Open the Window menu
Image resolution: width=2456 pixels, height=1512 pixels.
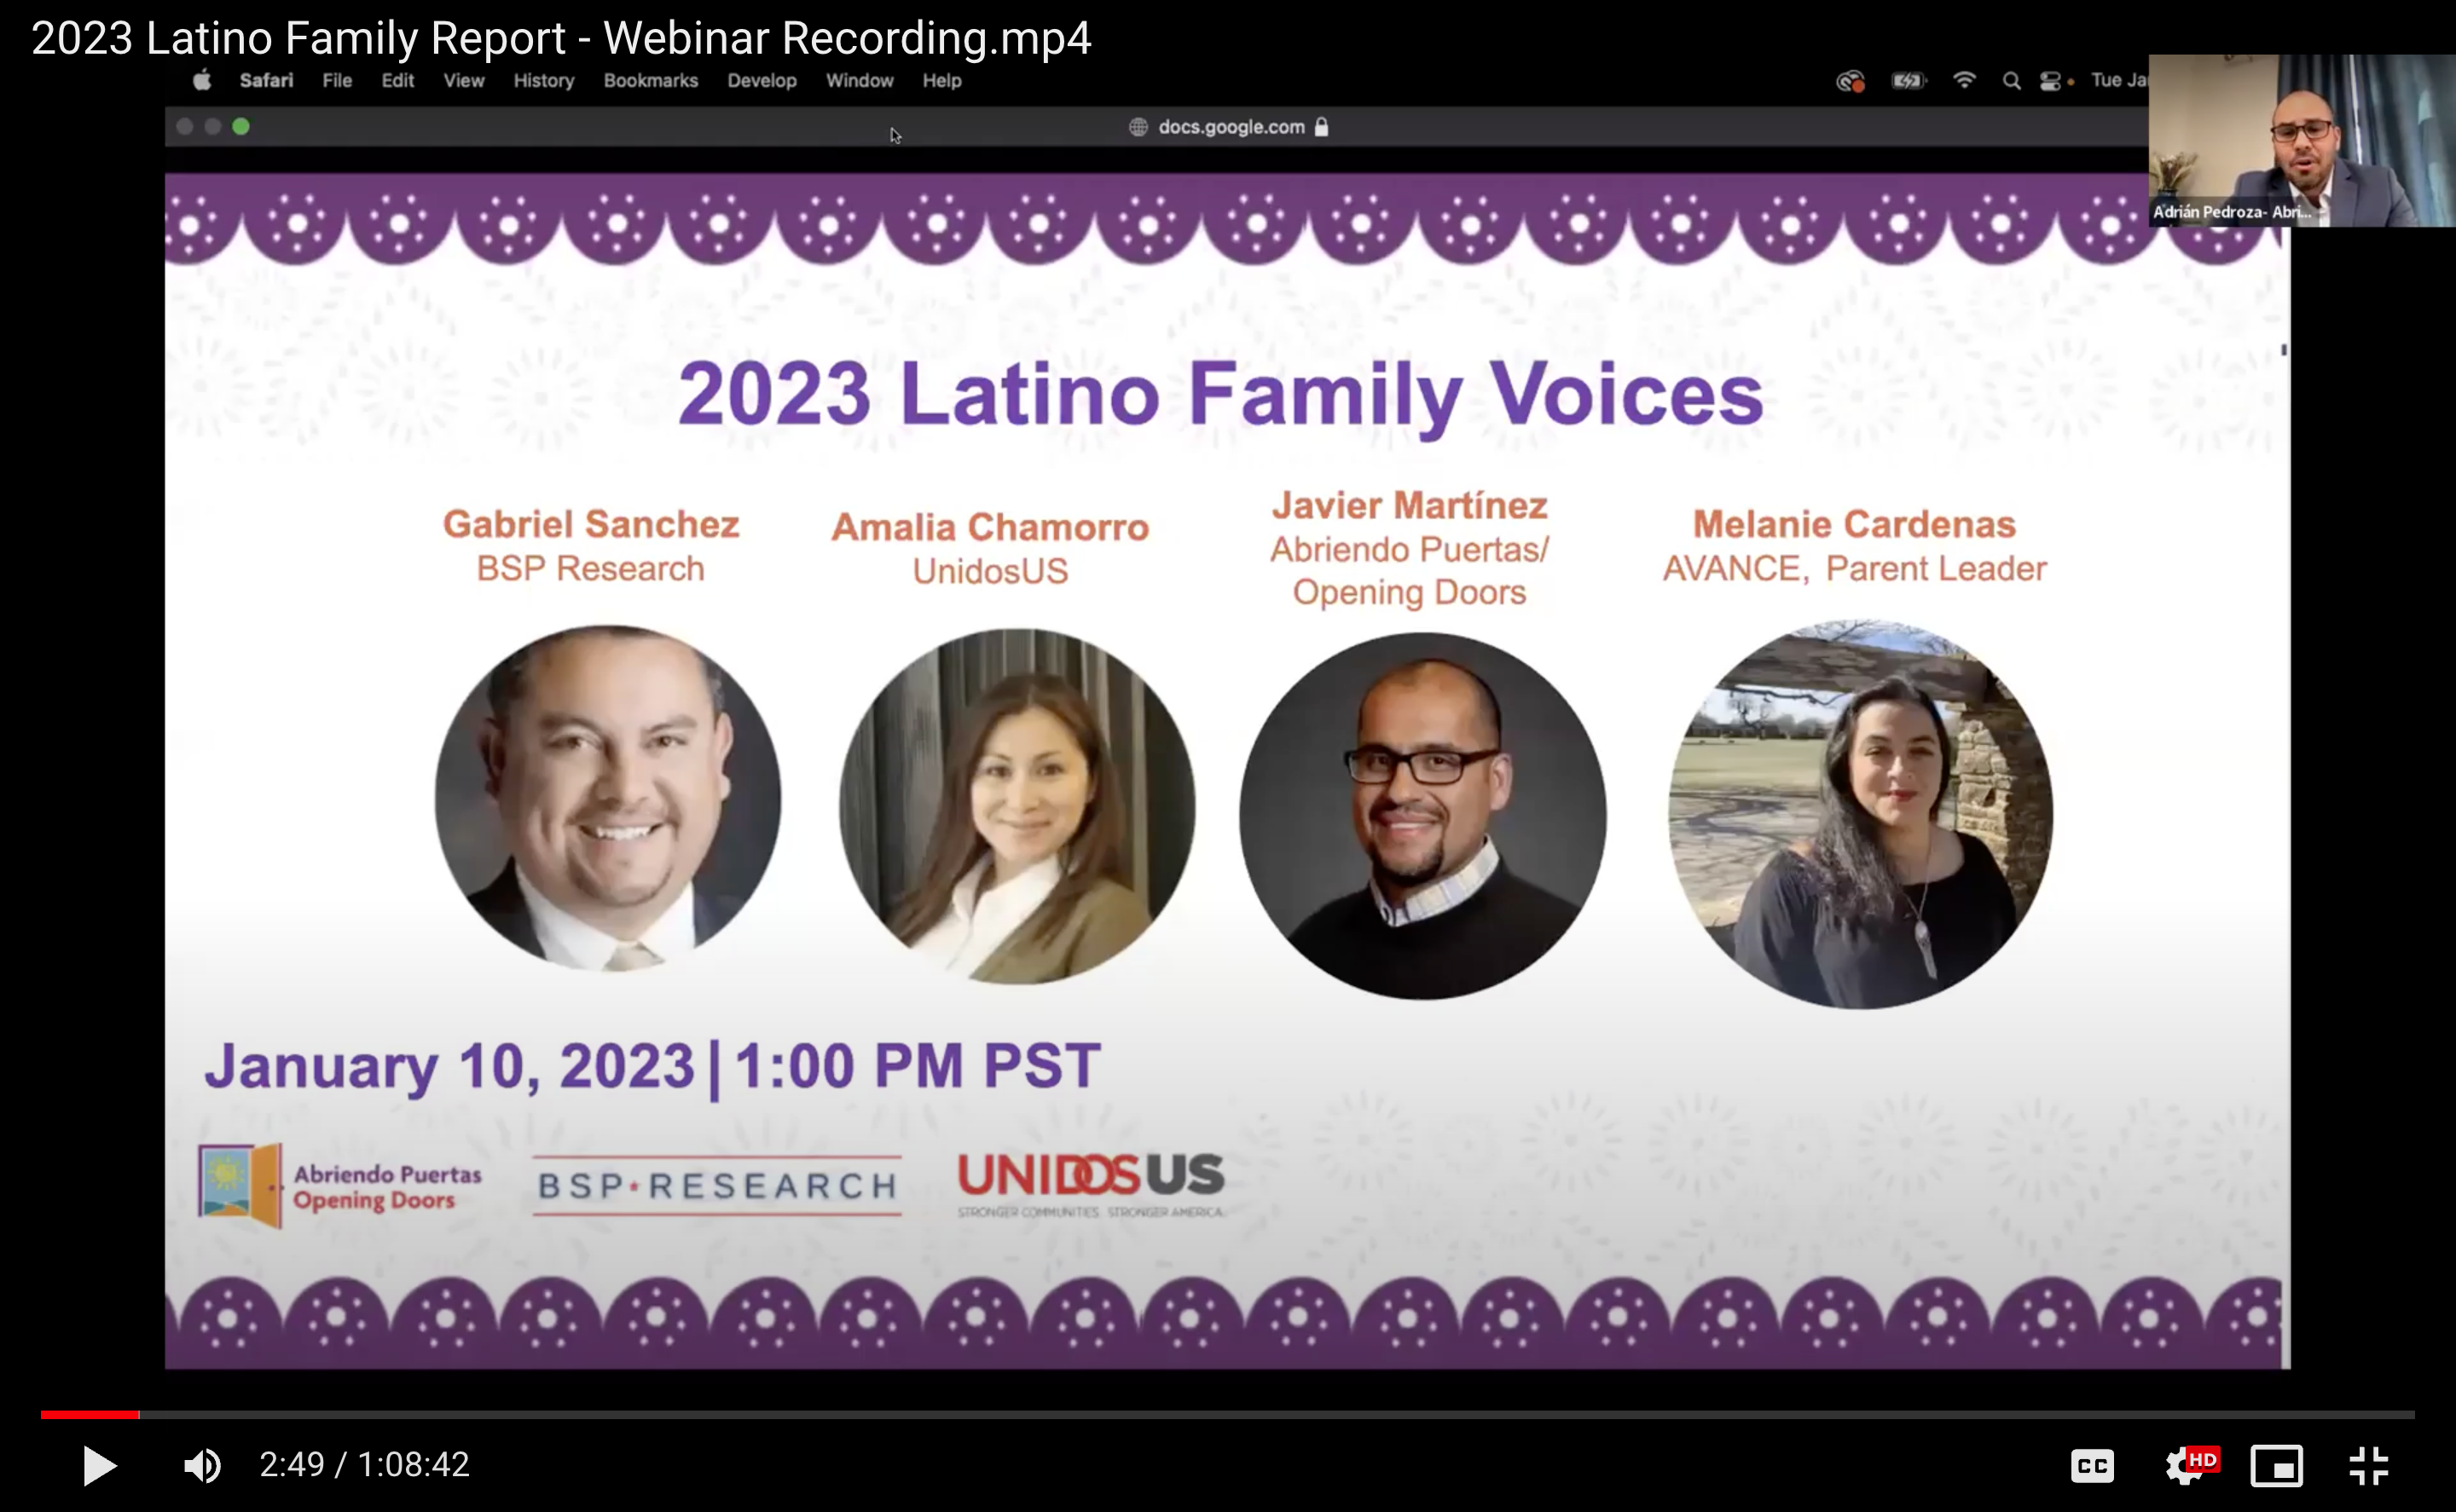(860, 81)
